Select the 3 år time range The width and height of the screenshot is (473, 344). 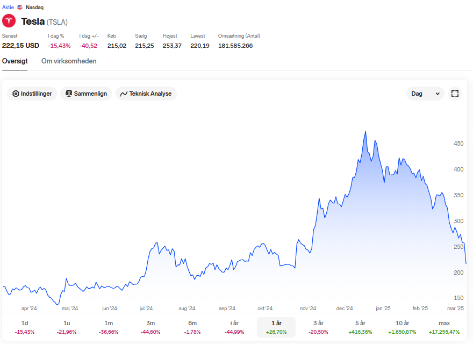318,327
